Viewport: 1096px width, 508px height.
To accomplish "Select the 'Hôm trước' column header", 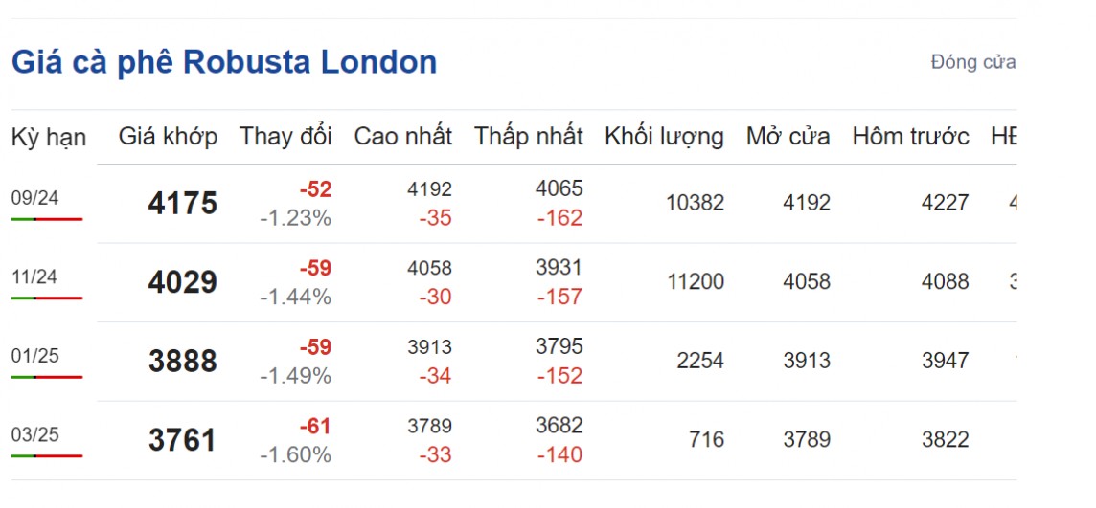I will coord(910,137).
